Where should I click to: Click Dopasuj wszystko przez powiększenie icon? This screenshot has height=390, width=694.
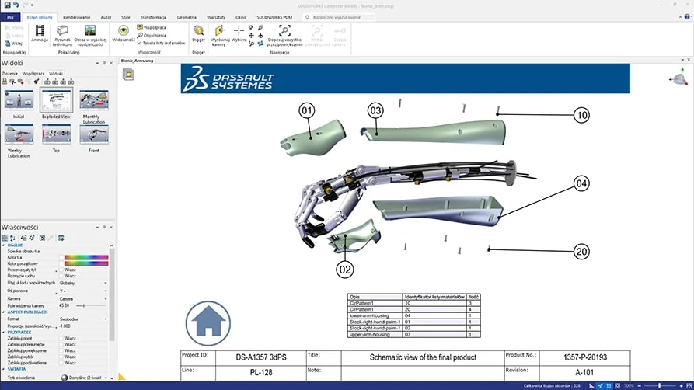pyautogui.click(x=284, y=30)
